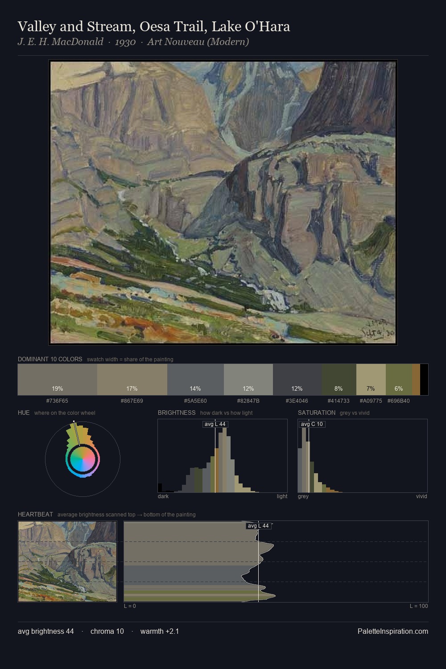The width and height of the screenshot is (446, 669).
Task: Select the #5A5E60 color swatch
Action: 195,380
